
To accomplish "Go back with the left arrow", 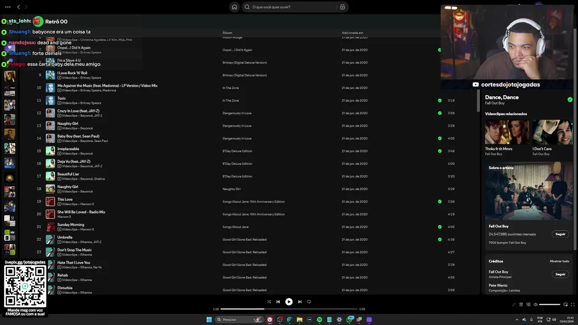I will click(x=19, y=7).
